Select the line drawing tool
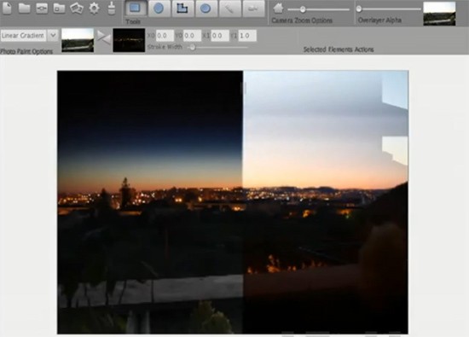Screen dimensions: 469x337 [x=229, y=8]
